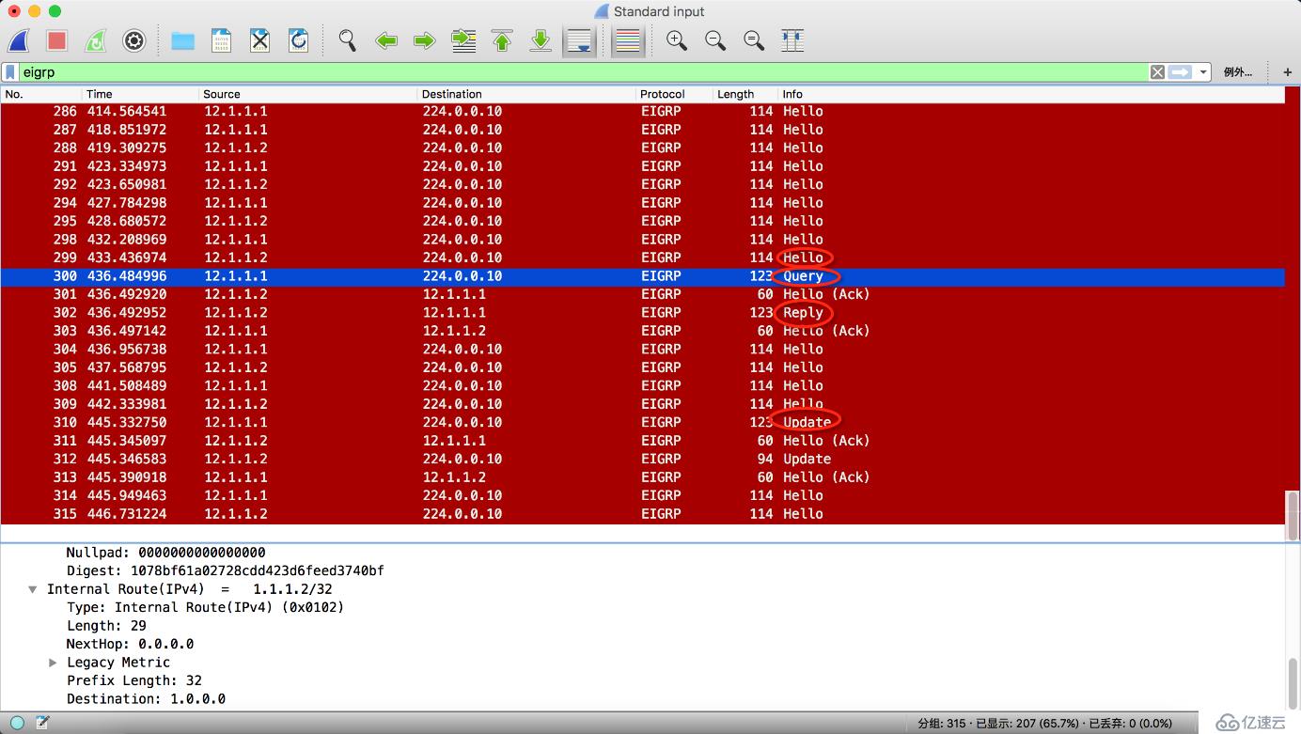Go forward in packet history
Viewport: 1301px width, 734px height.
pos(425,40)
